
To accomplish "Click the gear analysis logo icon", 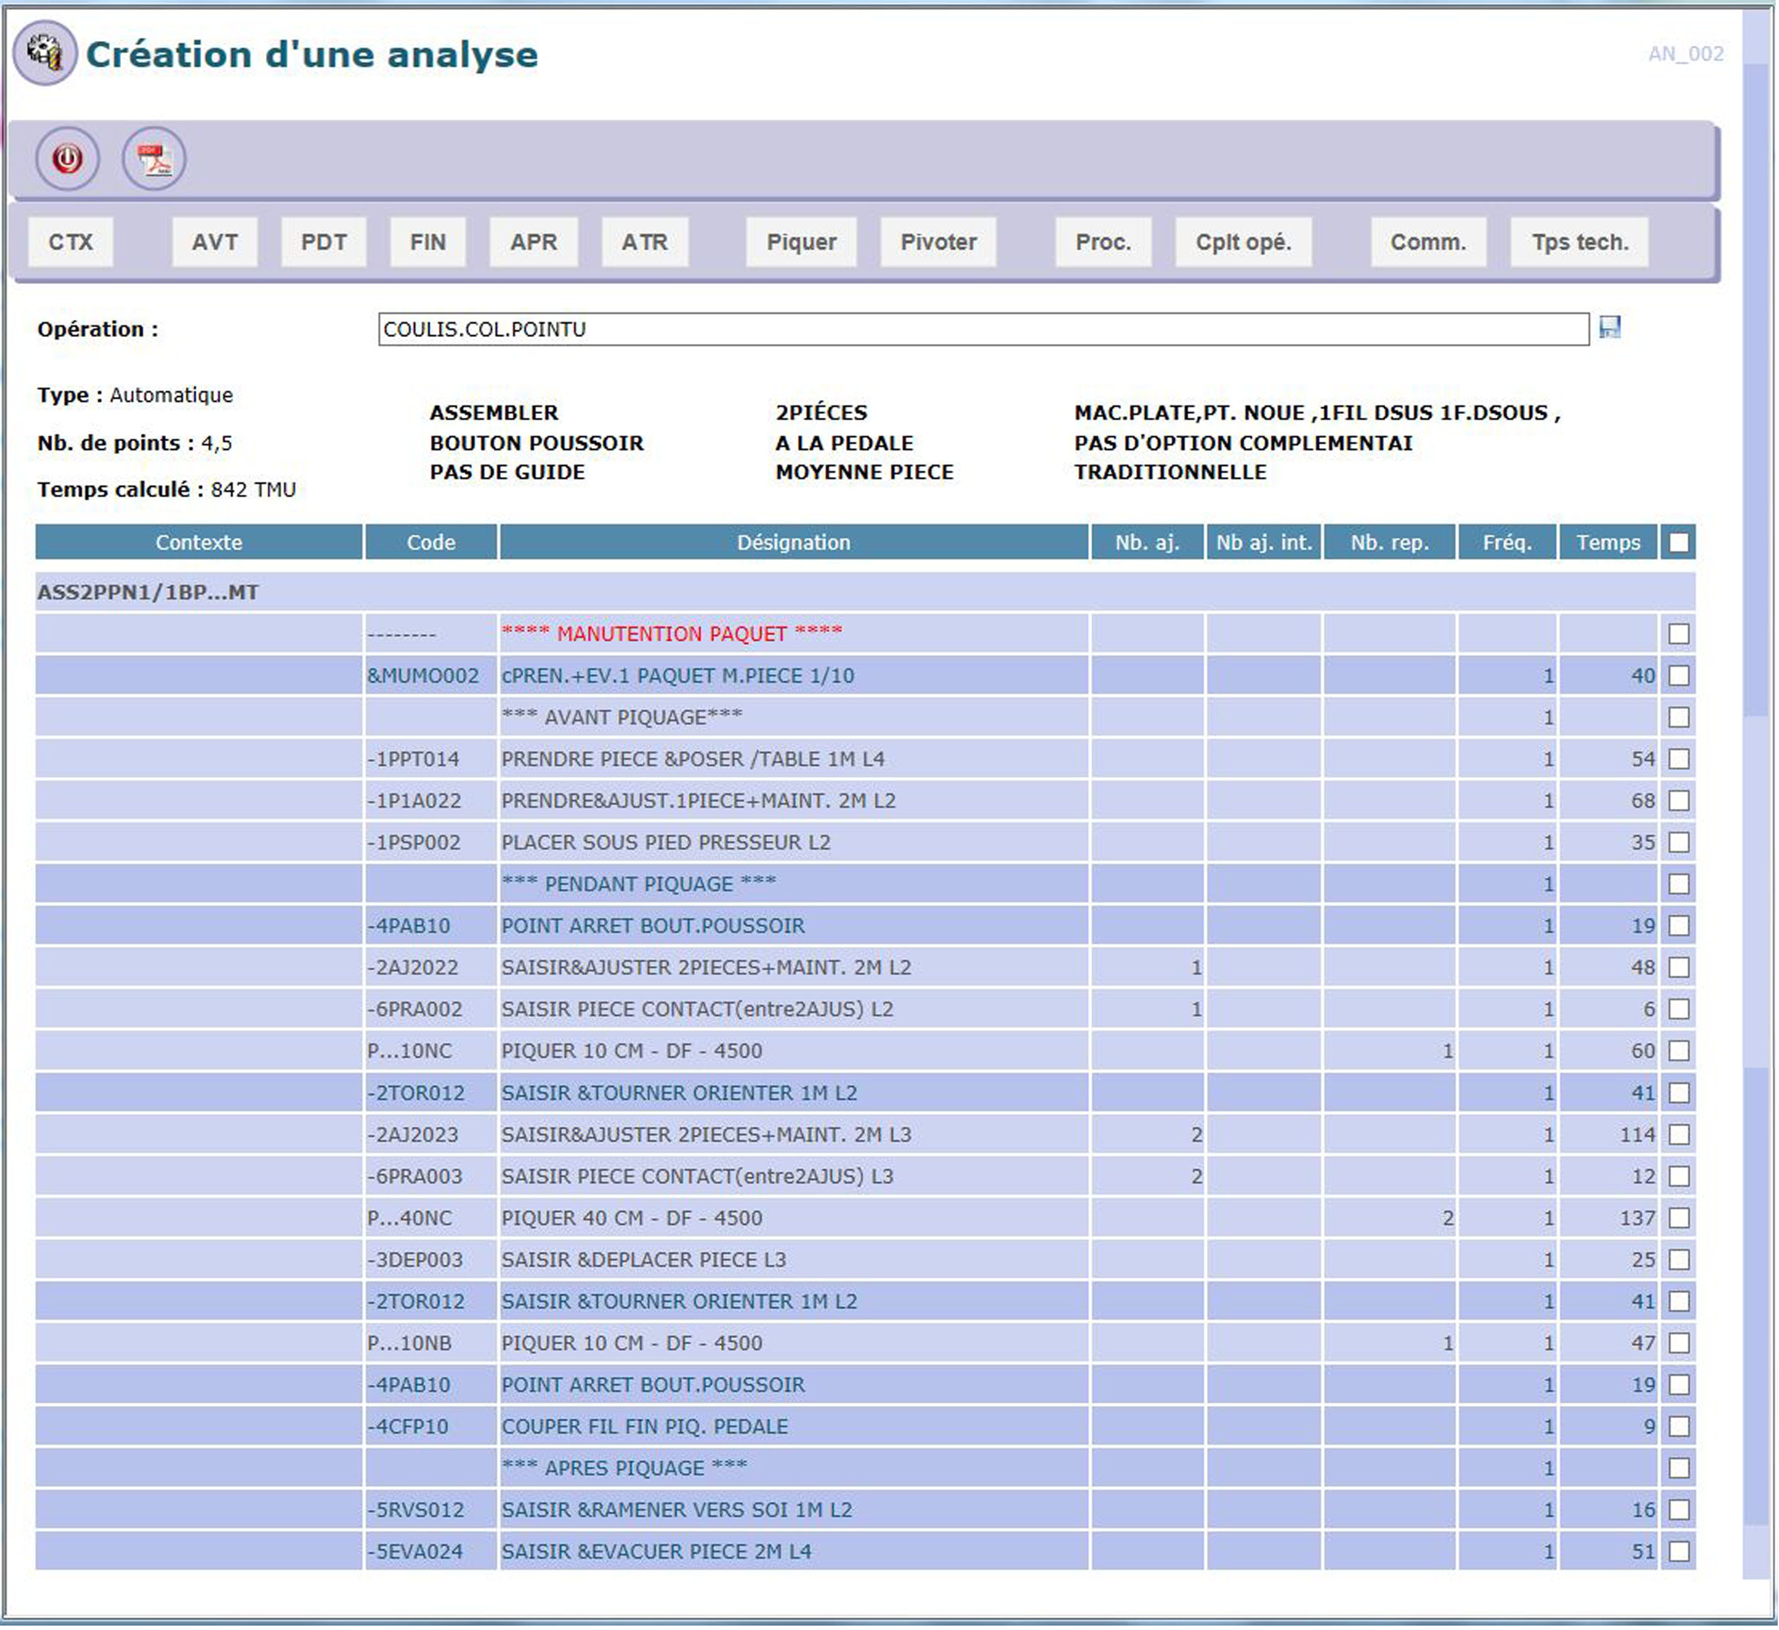I will [45, 53].
